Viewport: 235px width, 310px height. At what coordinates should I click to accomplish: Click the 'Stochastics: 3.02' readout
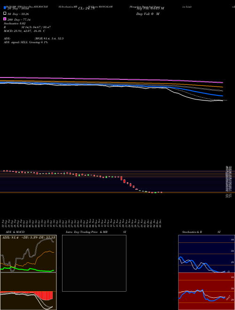coord(15,23)
